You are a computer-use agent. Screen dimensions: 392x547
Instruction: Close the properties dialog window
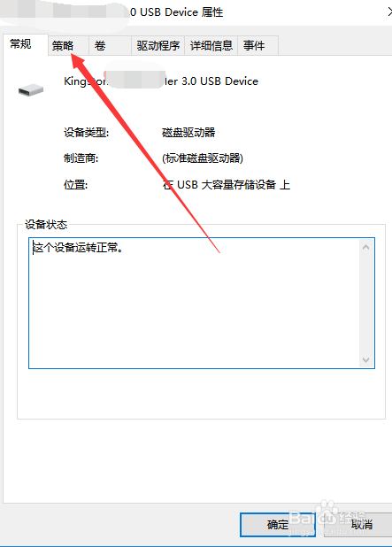coord(389,12)
